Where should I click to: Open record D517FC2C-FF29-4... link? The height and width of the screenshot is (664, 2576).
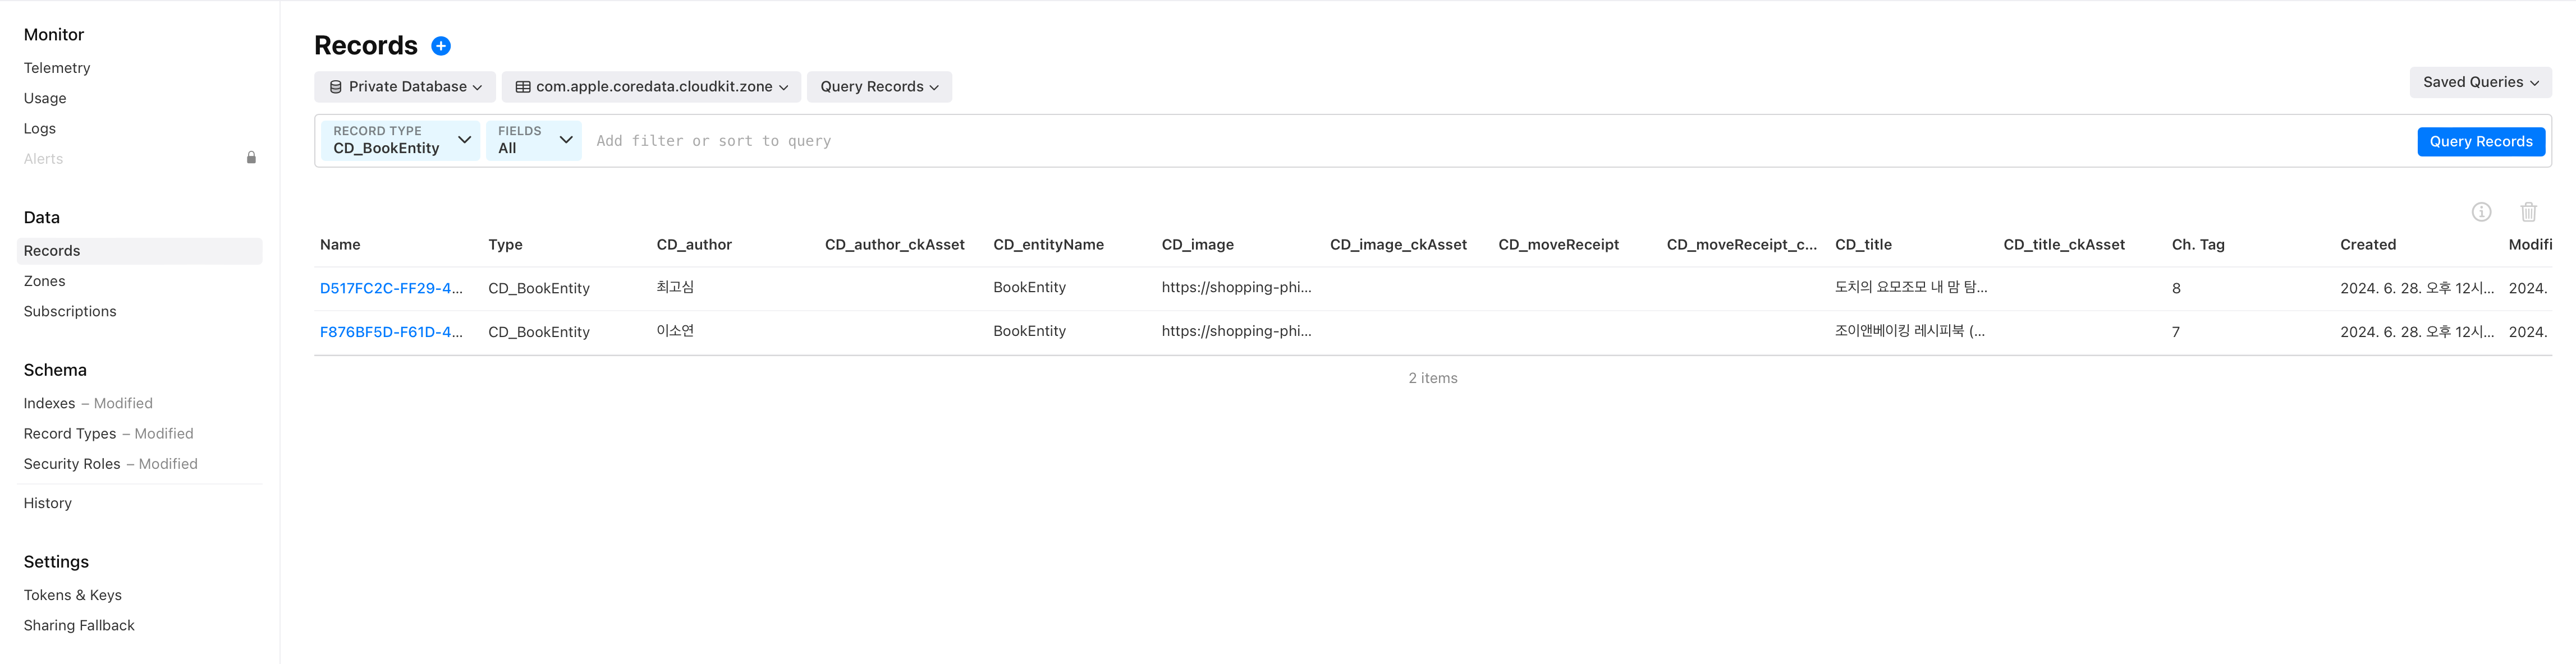point(390,288)
